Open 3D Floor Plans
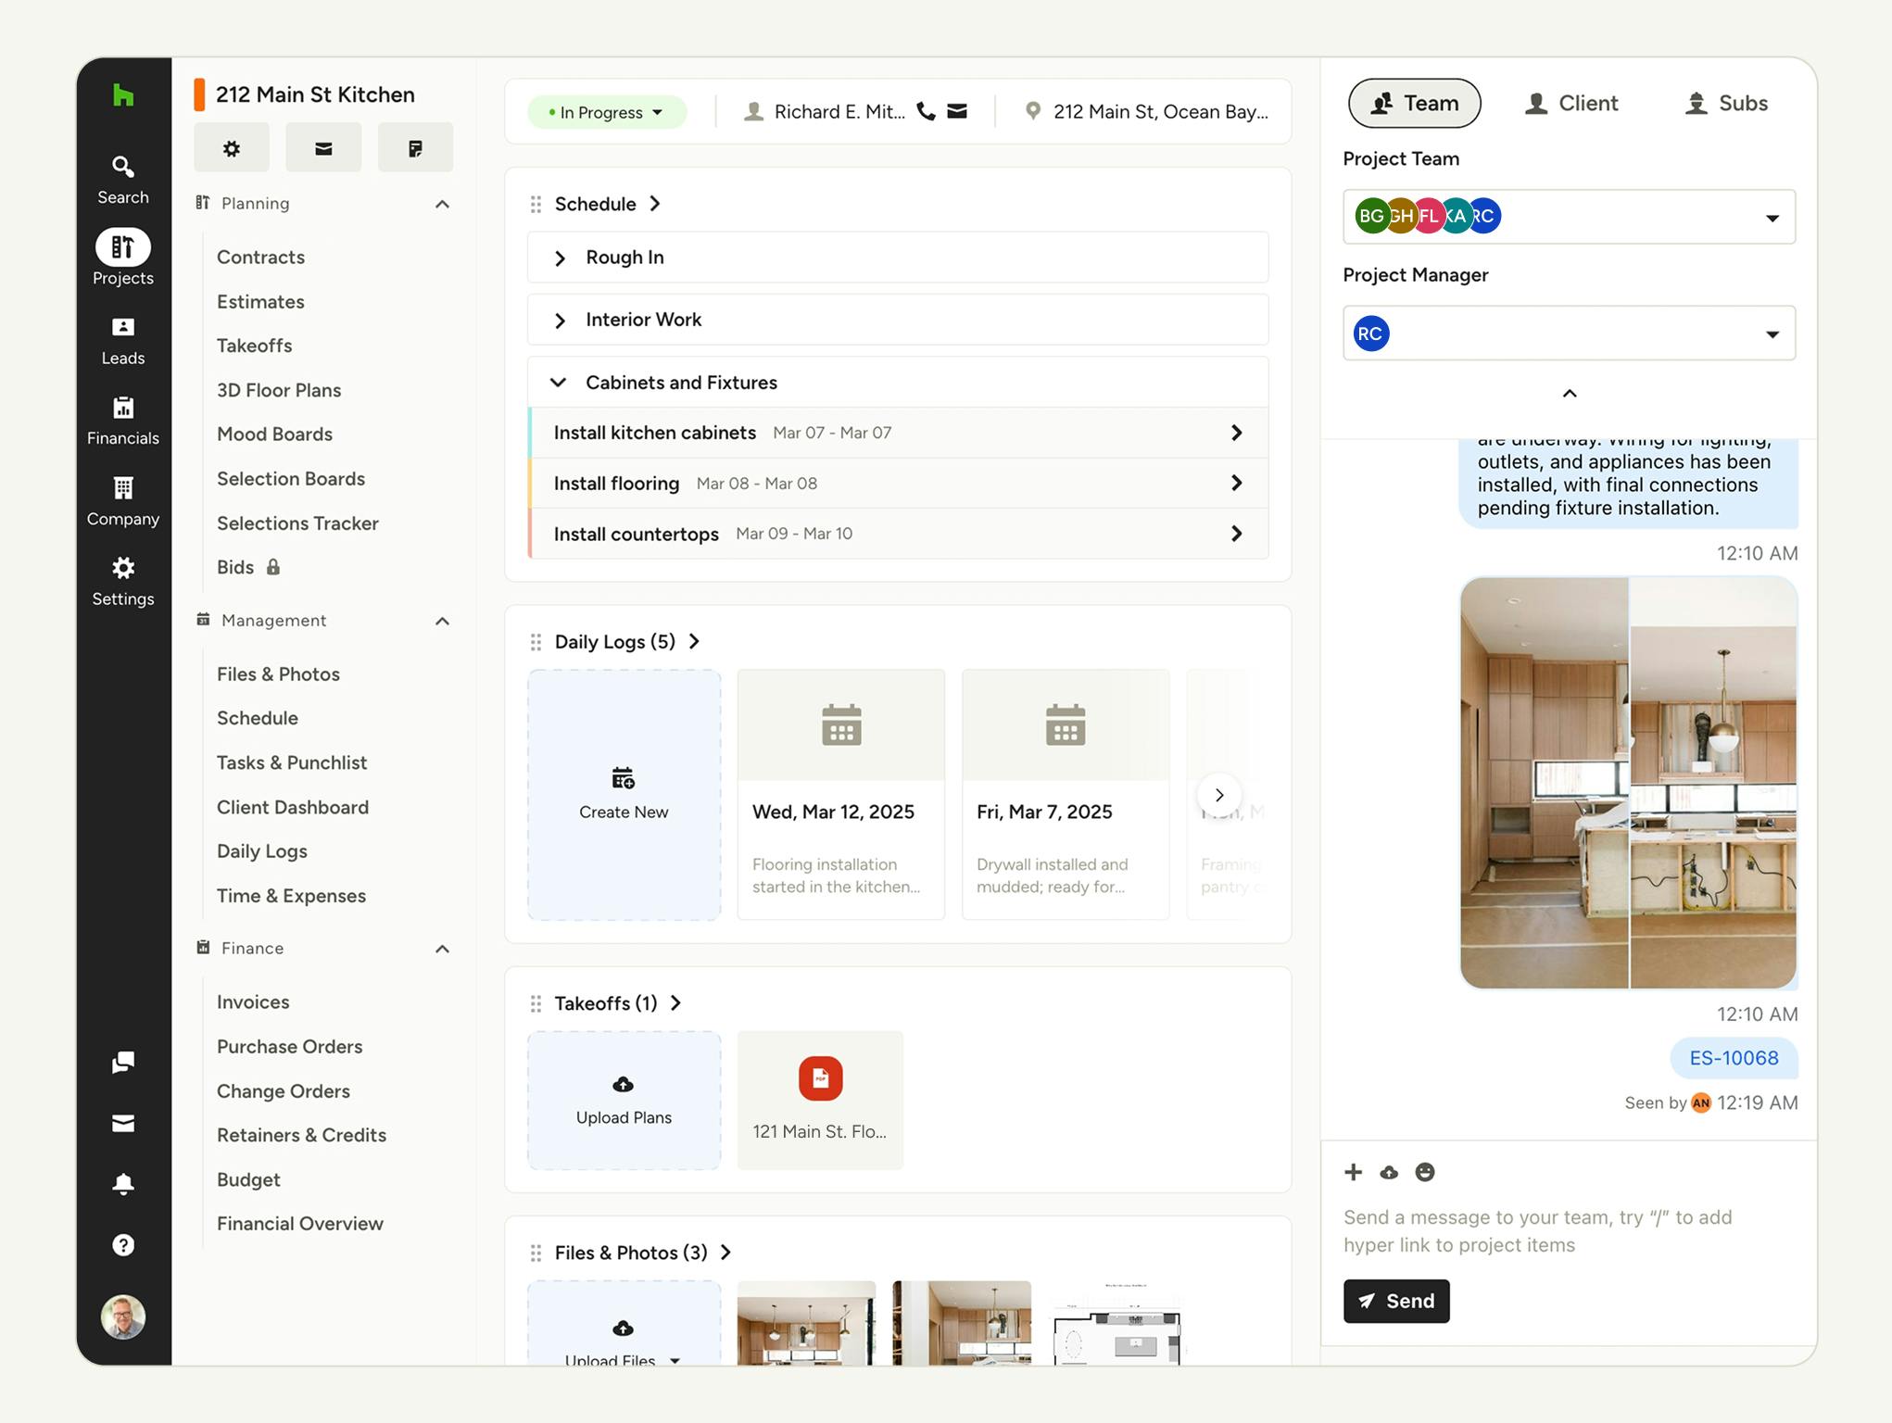 (x=279, y=390)
